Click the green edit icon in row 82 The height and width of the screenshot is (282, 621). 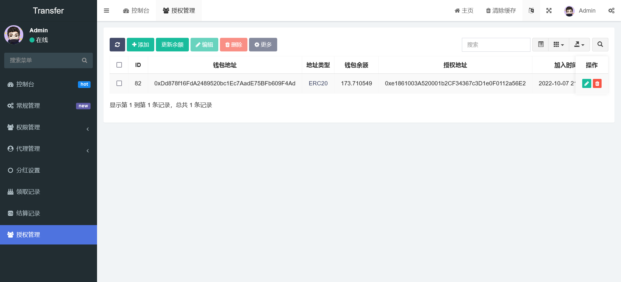pos(586,83)
